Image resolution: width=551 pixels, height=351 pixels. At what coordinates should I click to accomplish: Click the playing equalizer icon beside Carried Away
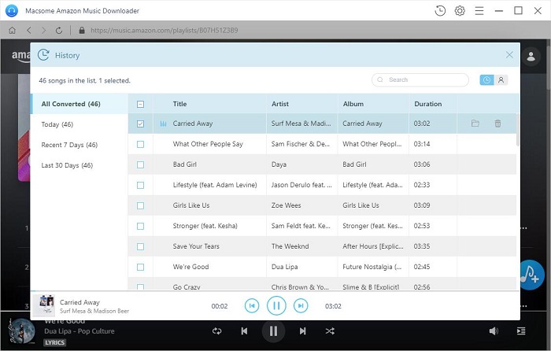163,124
